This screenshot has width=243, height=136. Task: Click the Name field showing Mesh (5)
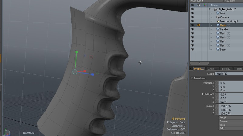point(229,74)
